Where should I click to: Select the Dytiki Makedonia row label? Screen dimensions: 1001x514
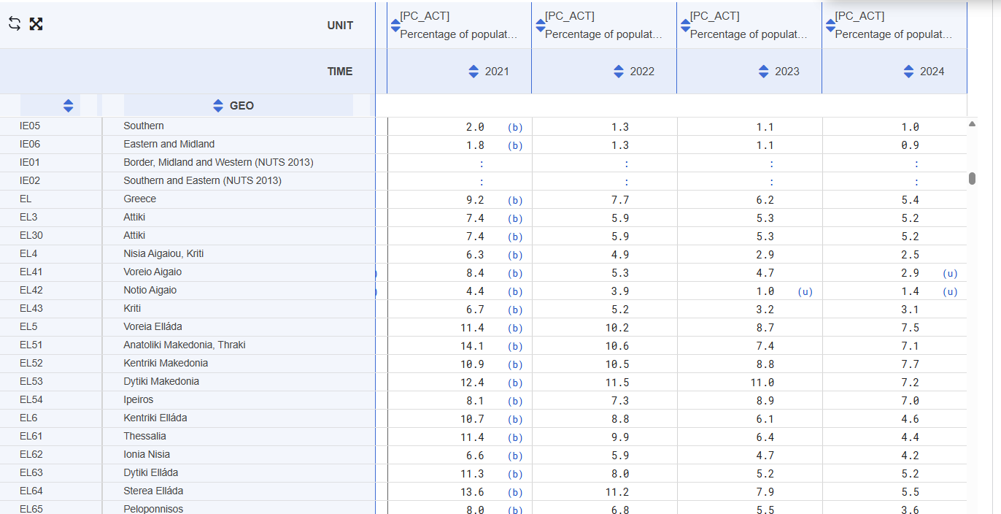point(161,381)
